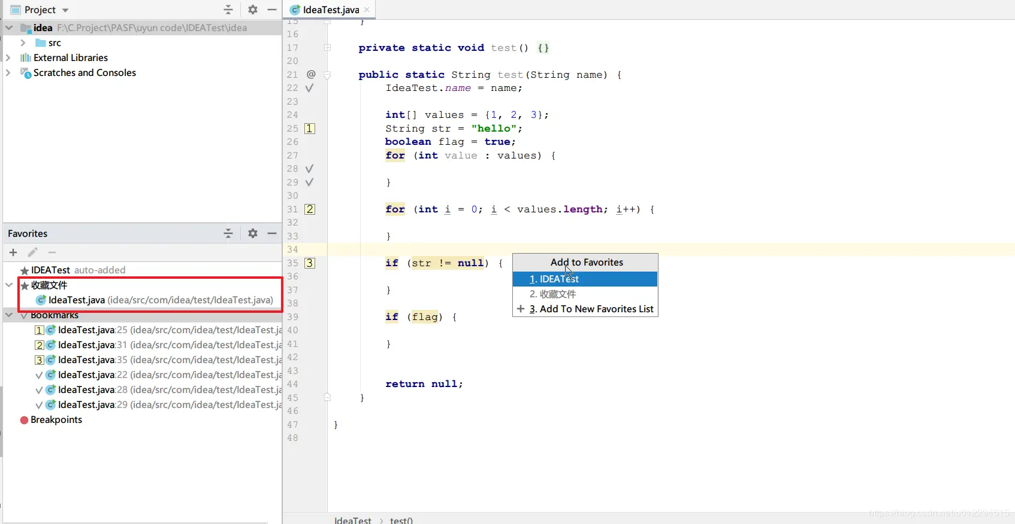Expand the folded test() method on line 17

point(327,47)
